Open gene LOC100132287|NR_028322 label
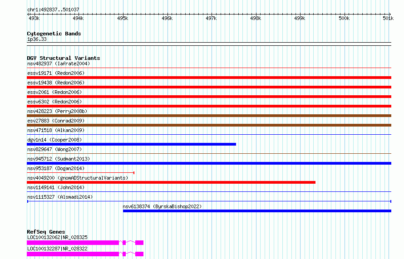This screenshot has height=259, width=404. [x=57, y=249]
